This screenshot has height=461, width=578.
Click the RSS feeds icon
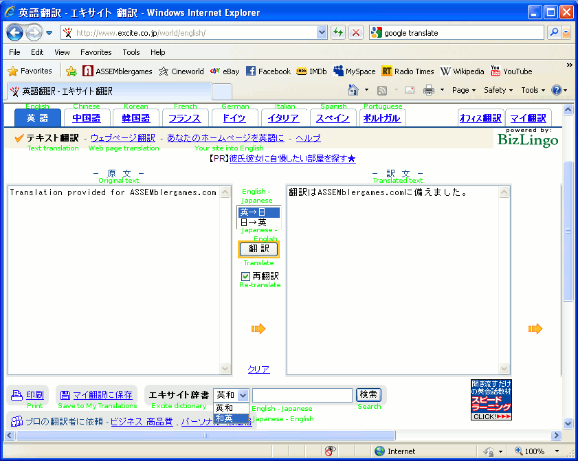tap(382, 90)
